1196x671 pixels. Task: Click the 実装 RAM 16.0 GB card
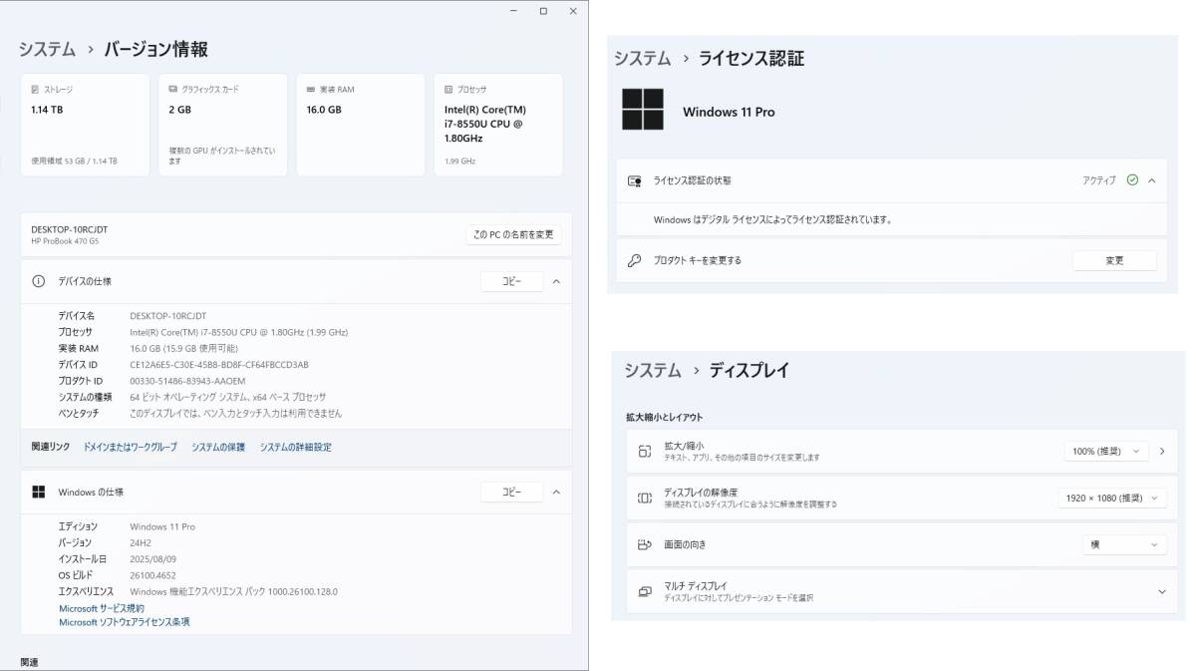point(361,125)
